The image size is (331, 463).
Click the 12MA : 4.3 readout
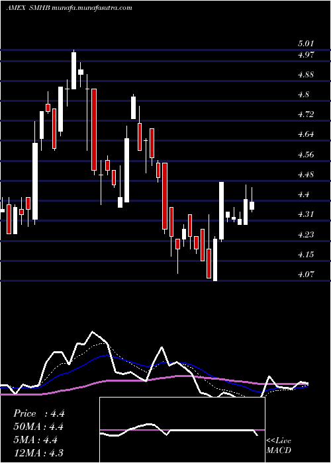click(x=38, y=452)
